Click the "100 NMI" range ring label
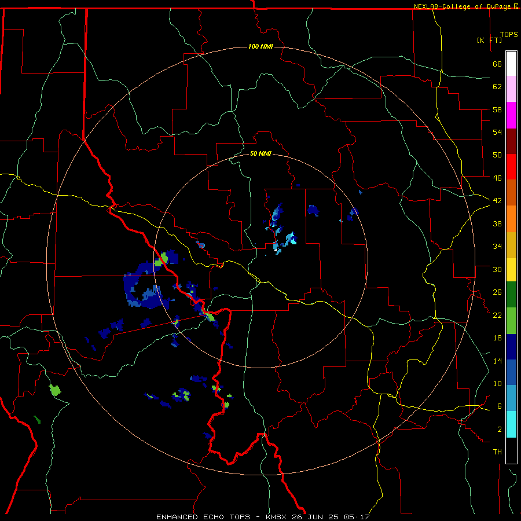The image size is (521, 521). [260, 46]
